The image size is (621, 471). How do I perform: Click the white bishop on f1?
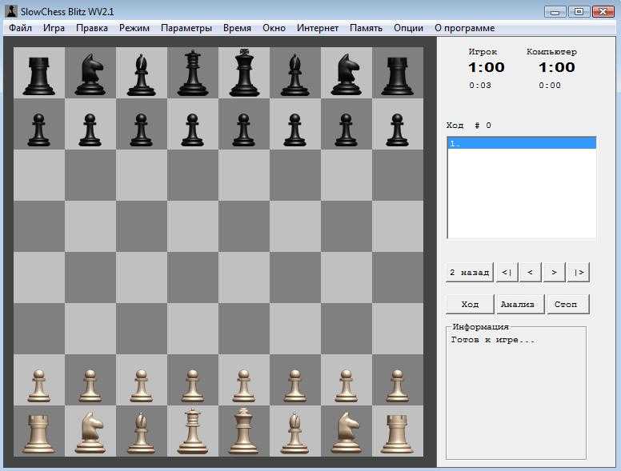294,433
